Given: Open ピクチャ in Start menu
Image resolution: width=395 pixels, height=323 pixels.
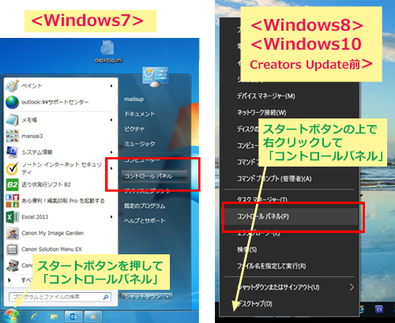Looking at the screenshot, I should click(134, 129).
